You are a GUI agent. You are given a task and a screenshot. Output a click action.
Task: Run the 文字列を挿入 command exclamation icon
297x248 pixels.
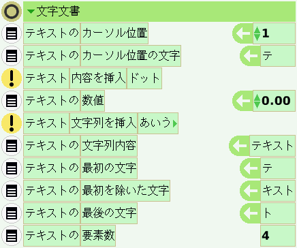tap(12, 123)
